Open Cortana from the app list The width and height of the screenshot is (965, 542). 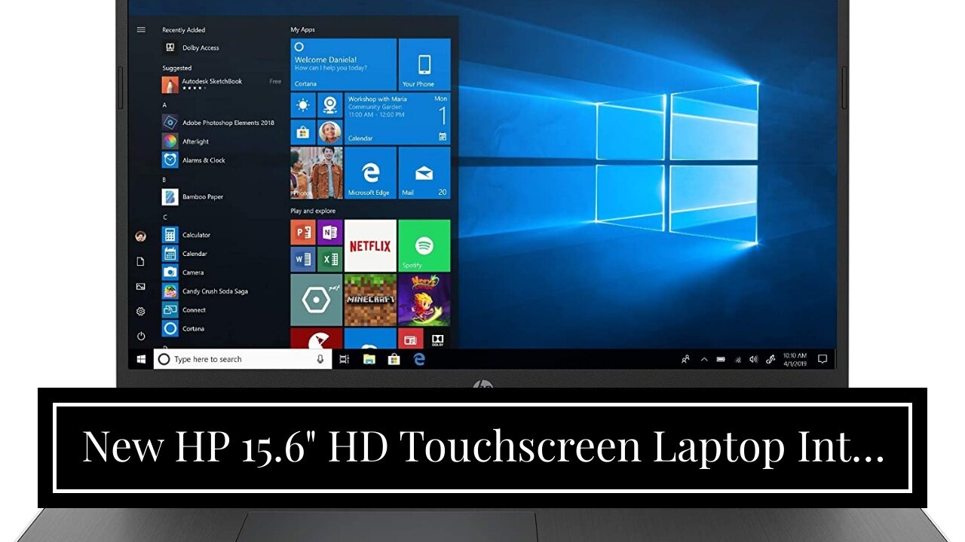click(184, 328)
